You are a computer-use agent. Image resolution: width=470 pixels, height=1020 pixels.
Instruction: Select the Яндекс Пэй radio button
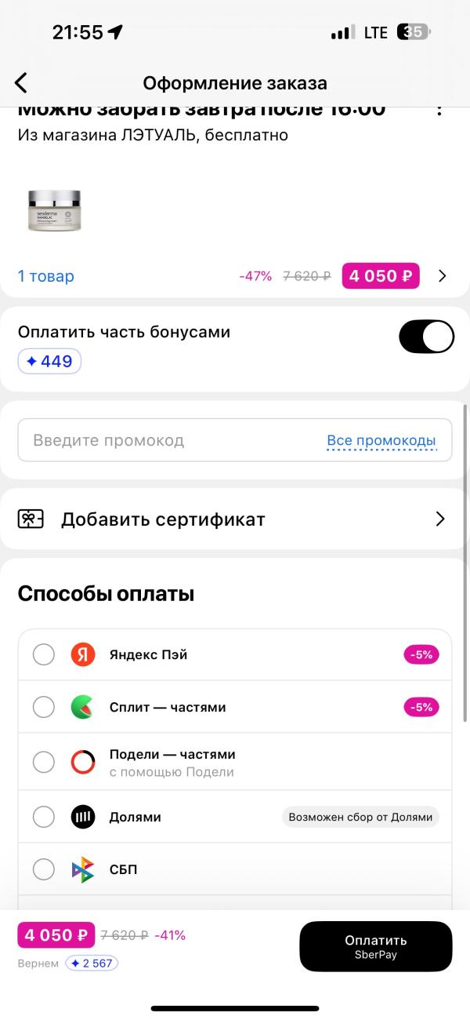click(x=44, y=654)
